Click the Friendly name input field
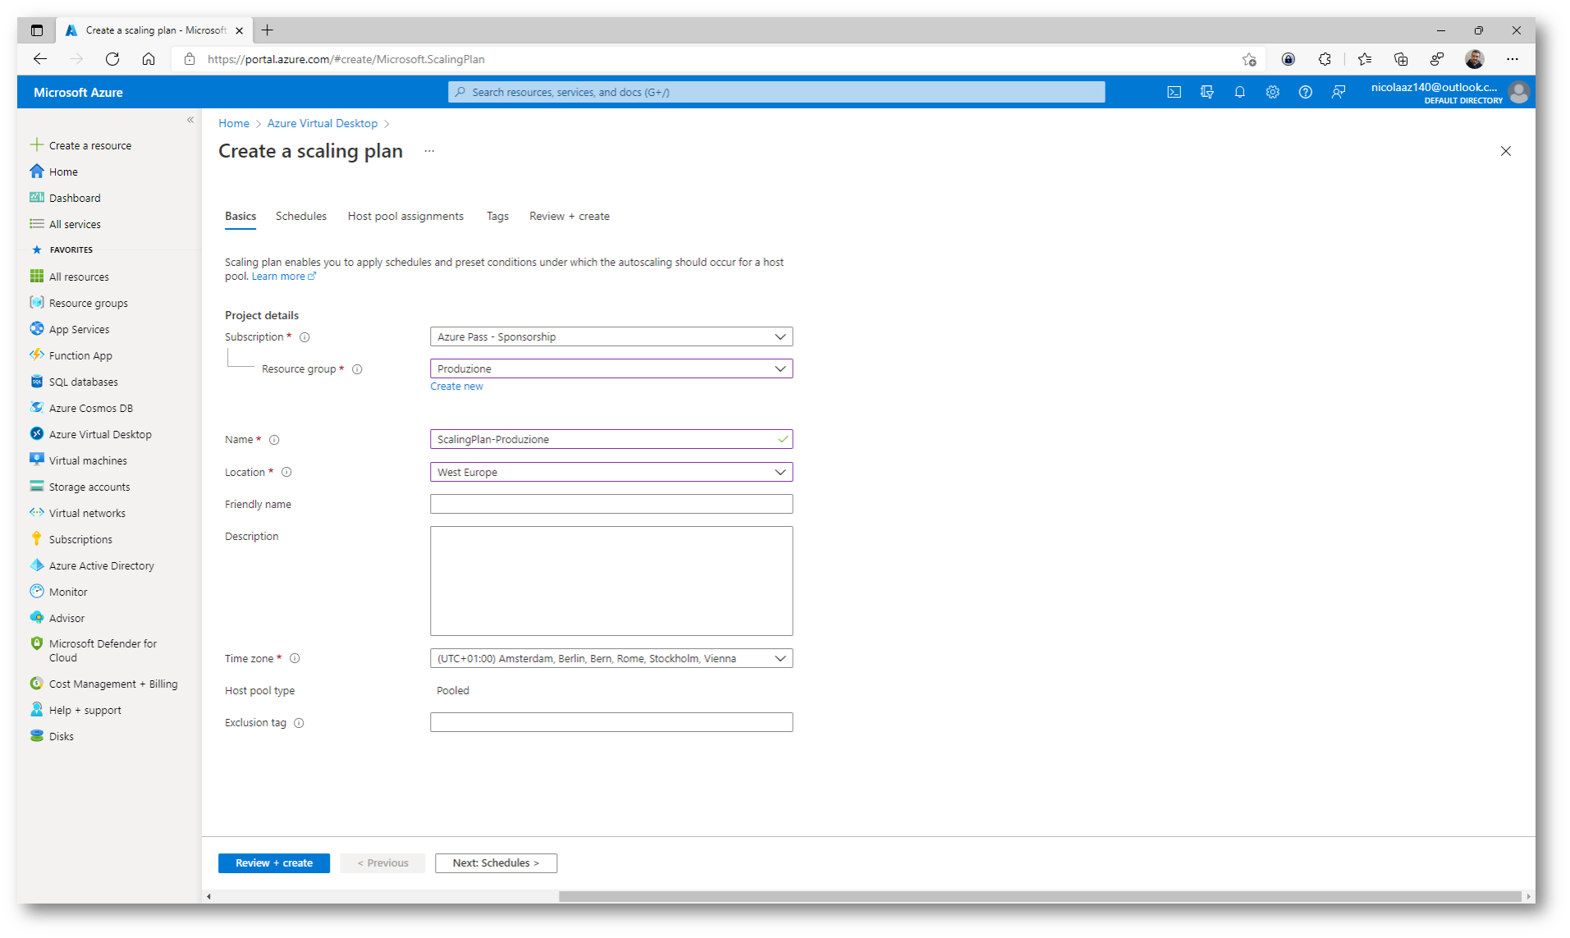Viewport: 1570px width, 938px height. pyautogui.click(x=611, y=504)
